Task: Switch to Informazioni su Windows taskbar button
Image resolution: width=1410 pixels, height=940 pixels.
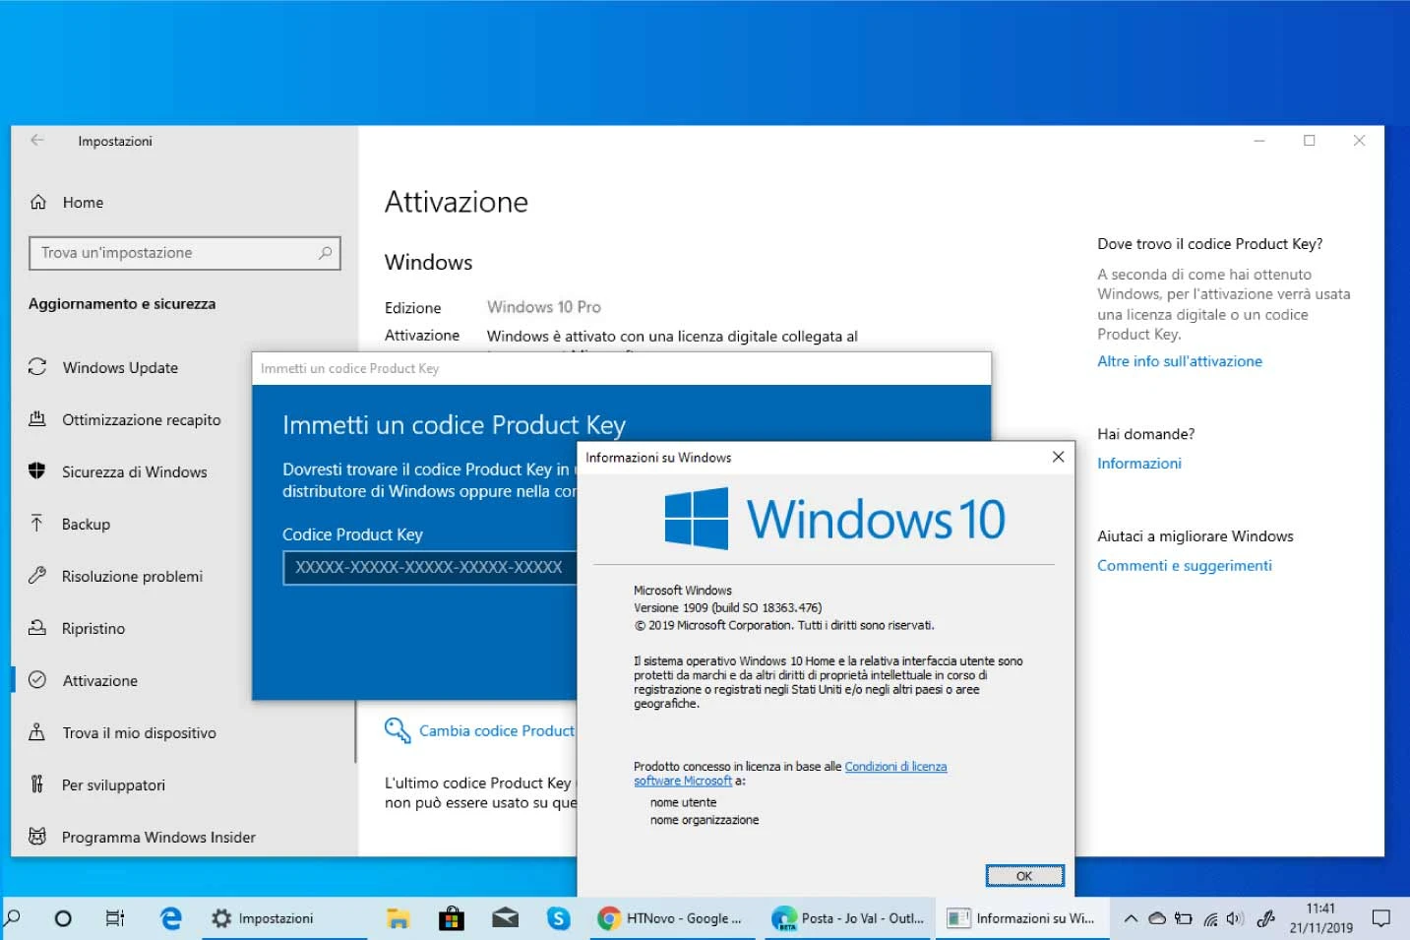Action: (x=1021, y=918)
